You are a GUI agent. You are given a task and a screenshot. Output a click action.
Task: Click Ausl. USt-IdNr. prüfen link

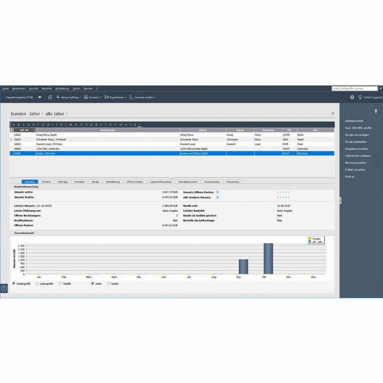tap(358, 128)
